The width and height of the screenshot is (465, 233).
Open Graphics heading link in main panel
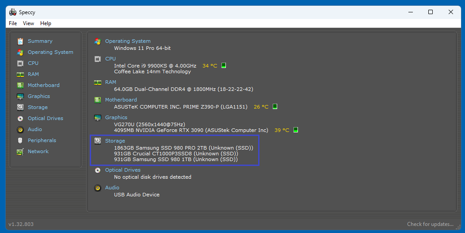coord(116,117)
